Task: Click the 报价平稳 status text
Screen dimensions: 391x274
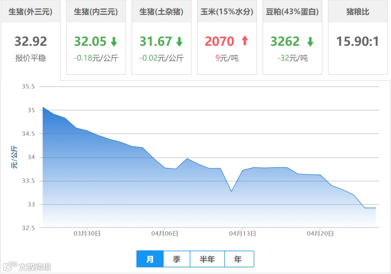Action: [30, 58]
